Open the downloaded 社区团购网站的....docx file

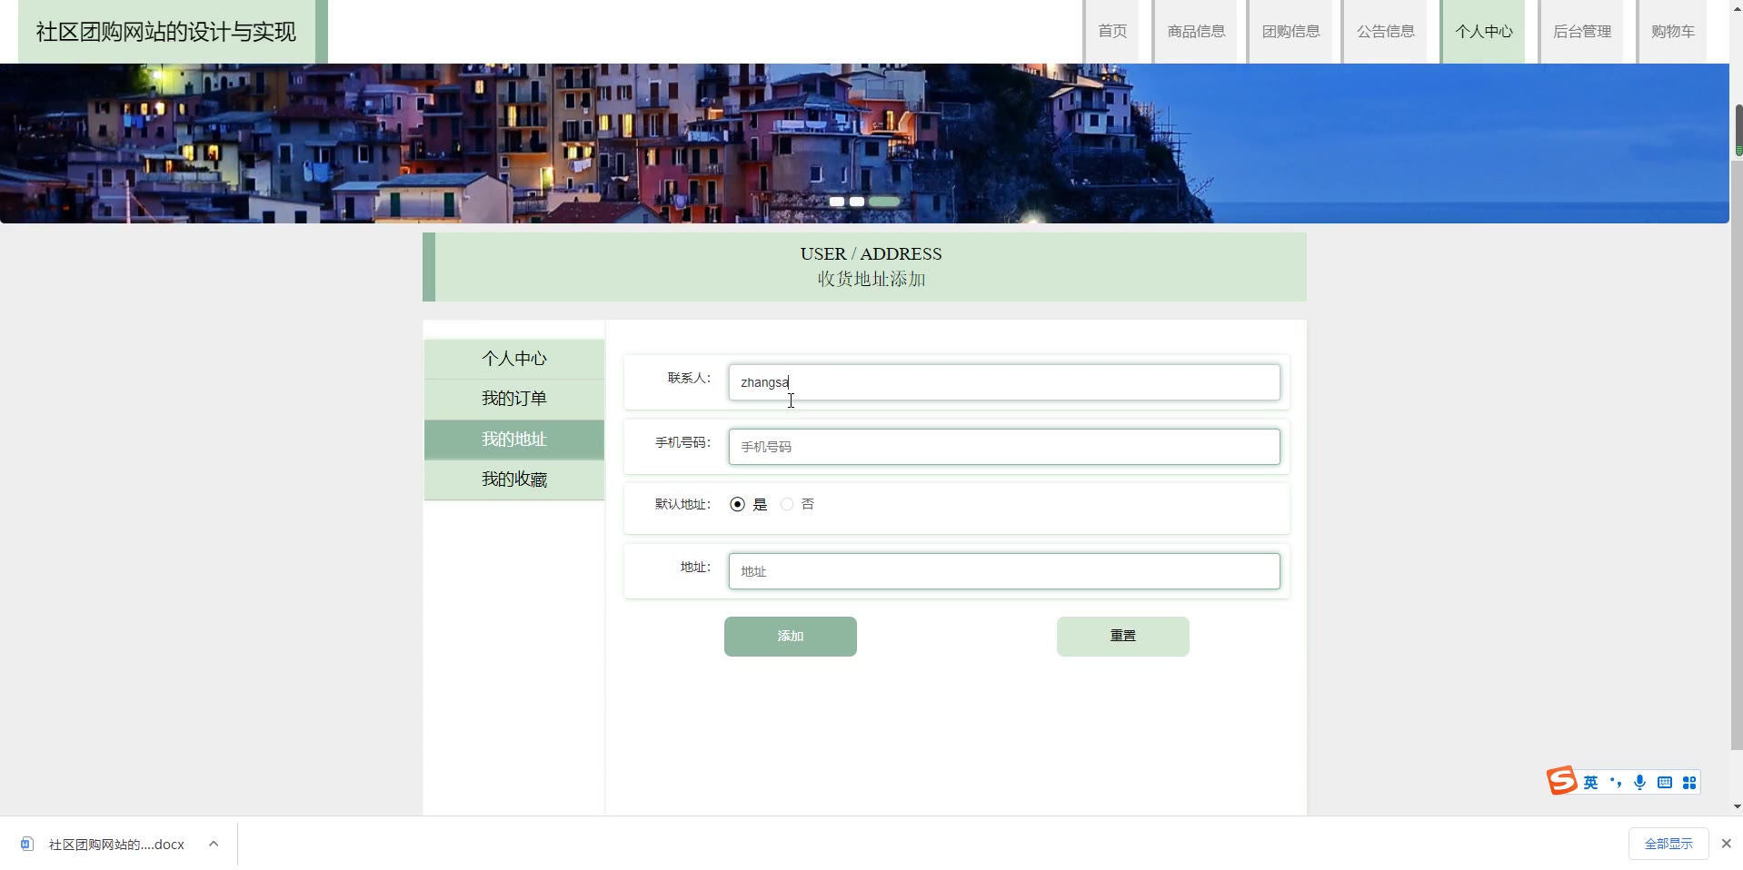[x=116, y=845]
